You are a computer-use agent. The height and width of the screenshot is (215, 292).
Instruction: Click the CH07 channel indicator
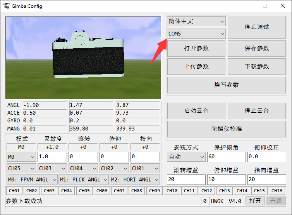point(119,191)
